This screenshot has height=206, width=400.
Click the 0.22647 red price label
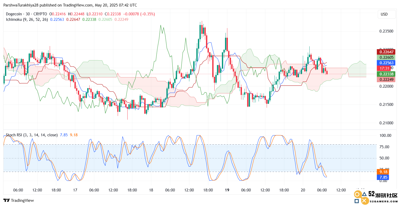click(x=386, y=52)
